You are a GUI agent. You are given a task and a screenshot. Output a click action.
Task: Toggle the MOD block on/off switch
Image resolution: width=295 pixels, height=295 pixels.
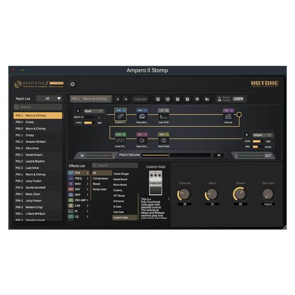[124, 135]
